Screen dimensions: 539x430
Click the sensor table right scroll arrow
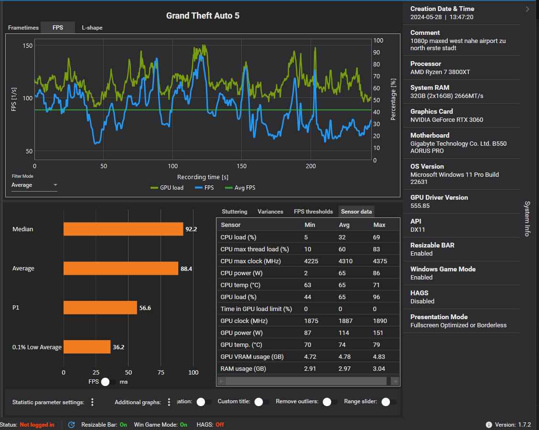[x=395, y=381]
